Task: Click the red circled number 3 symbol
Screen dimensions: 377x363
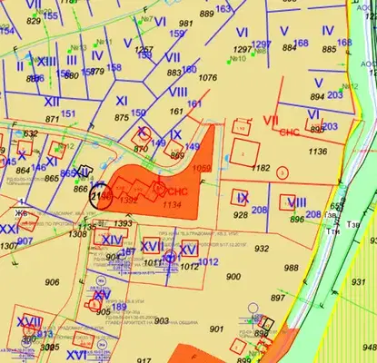Action: point(283,173)
